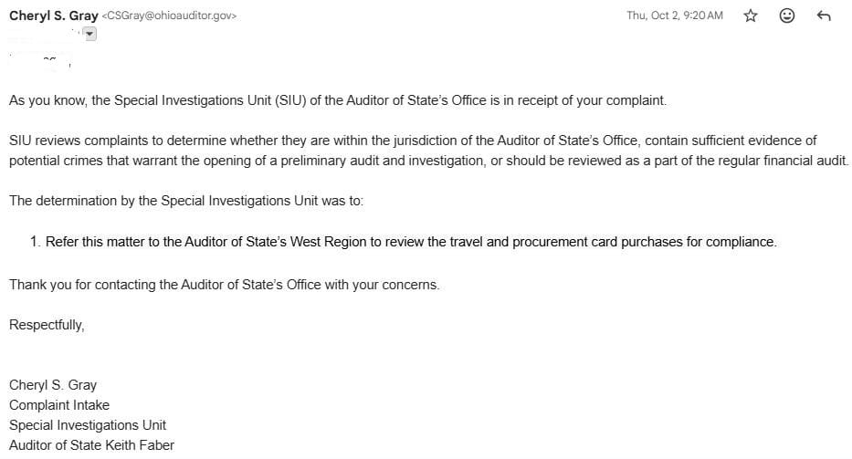Image resolution: width=852 pixels, height=459 pixels.
Task: Click the reply arrow icon
Action: pyautogui.click(x=823, y=16)
